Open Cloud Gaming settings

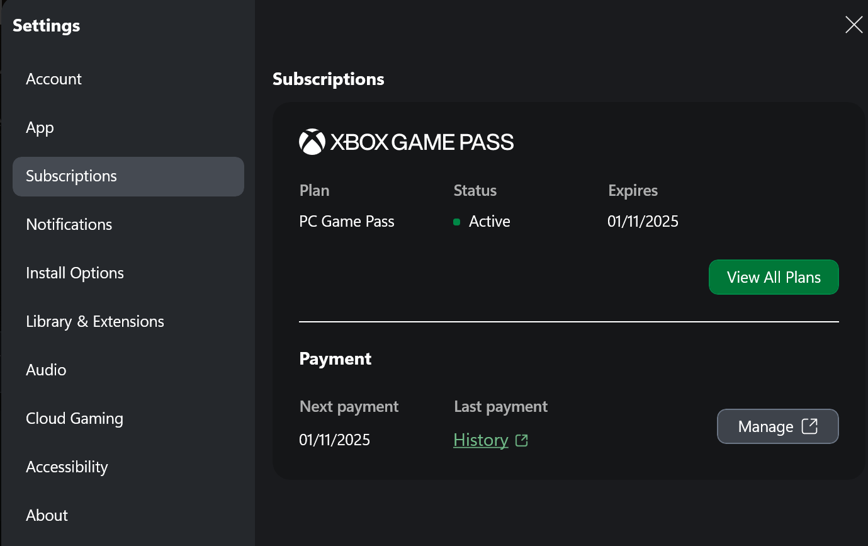(74, 418)
